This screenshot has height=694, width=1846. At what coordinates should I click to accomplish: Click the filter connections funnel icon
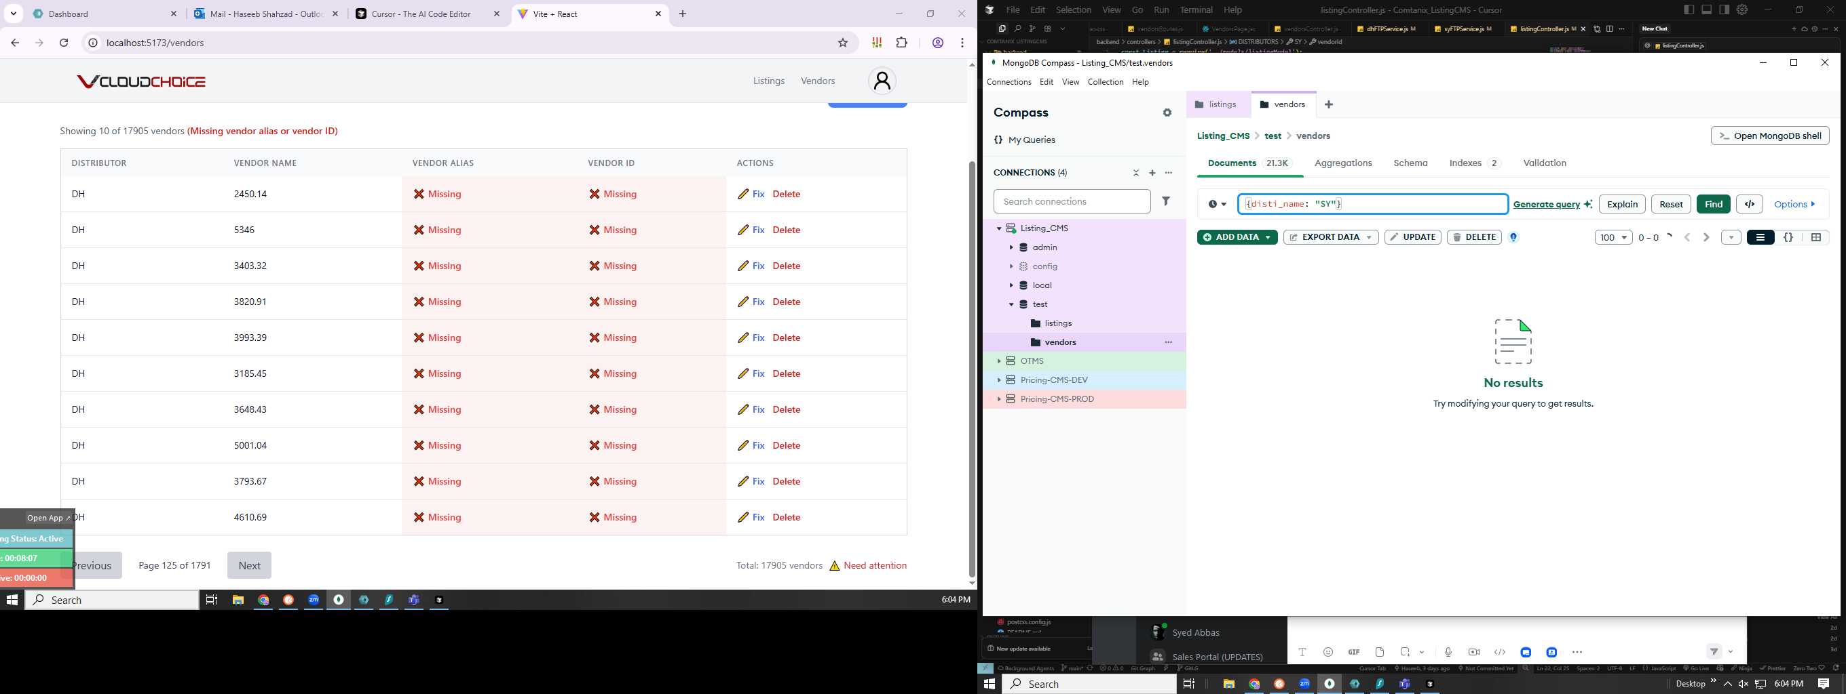[x=1166, y=201]
